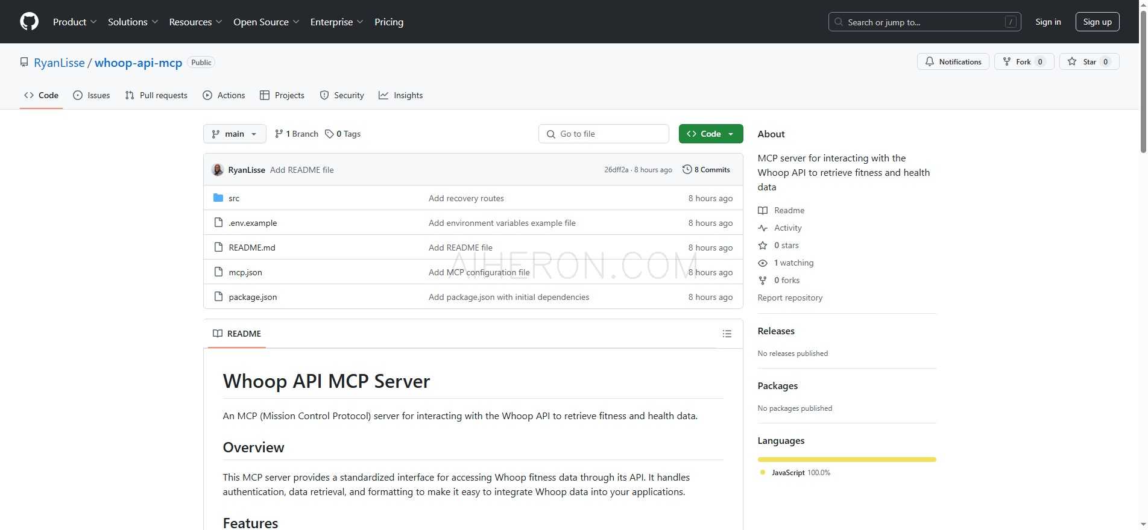This screenshot has width=1148, height=530.
Task: Open the RyanLisse owner link
Action: tap(59, 63)
